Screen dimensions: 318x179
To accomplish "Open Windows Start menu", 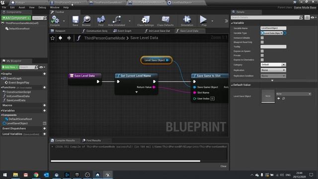I will pyautogui.click(x=5, y=175).
